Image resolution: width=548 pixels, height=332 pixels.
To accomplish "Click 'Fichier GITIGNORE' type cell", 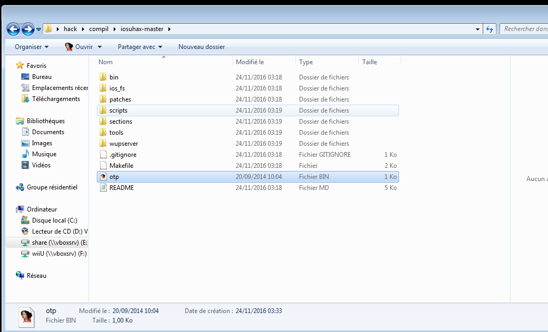I will [x=325, y=155].
